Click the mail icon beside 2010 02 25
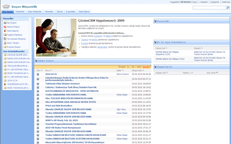This screenshot has height=144, width=231. [38, 74]
